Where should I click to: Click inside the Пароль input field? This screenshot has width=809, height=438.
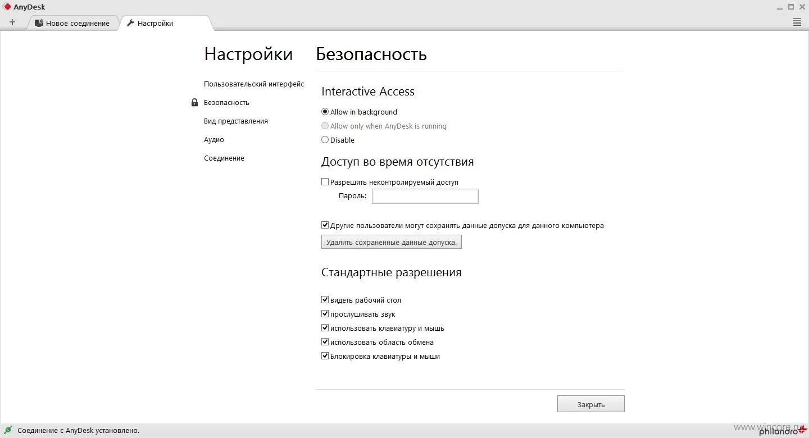425,196
